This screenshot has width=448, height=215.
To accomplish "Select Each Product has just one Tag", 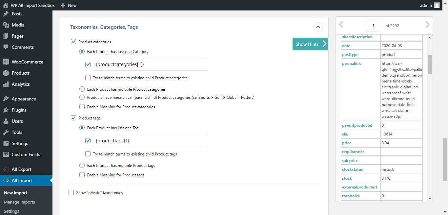I will click(82, 128).
